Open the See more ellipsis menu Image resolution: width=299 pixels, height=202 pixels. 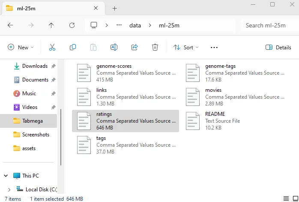point(214,47)
